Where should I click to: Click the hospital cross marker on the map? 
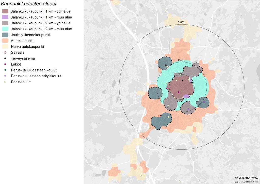coord(159,116)
